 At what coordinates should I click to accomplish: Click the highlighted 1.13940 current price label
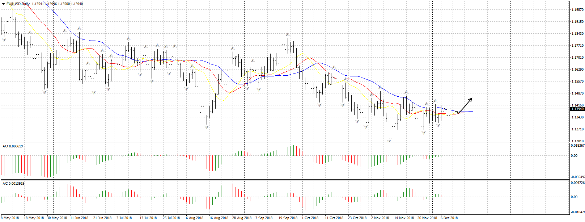[x=577, y=109]
